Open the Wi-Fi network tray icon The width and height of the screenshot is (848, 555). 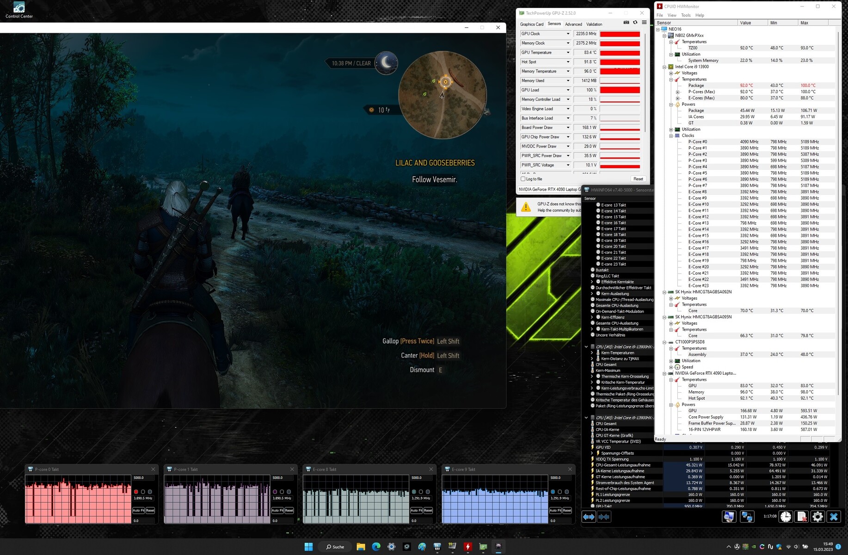click(x=788, y=547)
